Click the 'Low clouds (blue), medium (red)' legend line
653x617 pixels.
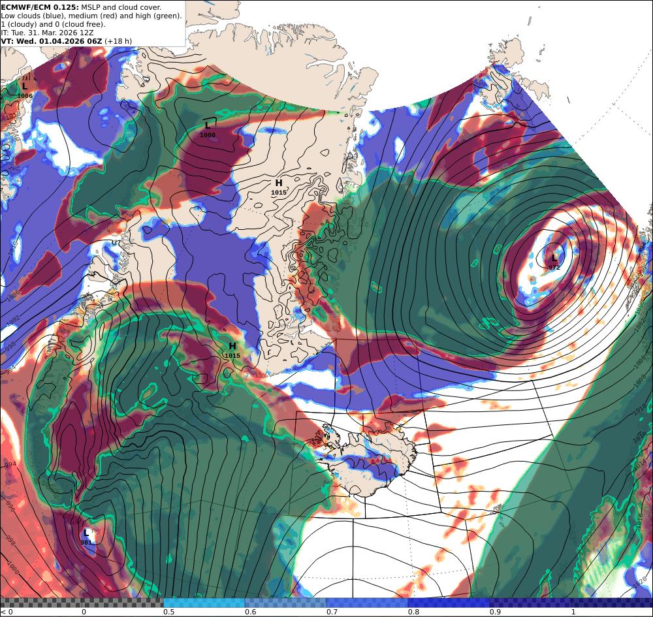point(91,16)
